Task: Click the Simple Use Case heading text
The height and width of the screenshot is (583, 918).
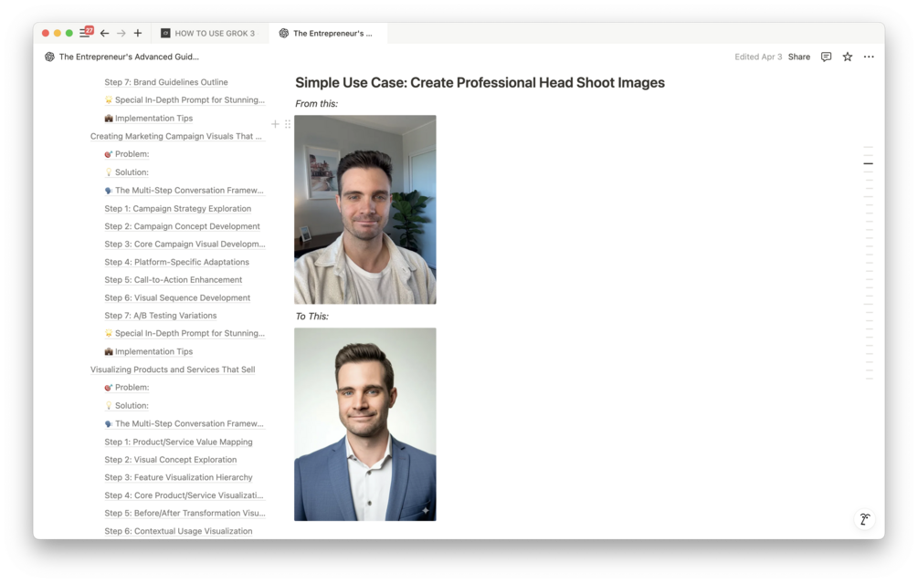Action: coord(480,82)
